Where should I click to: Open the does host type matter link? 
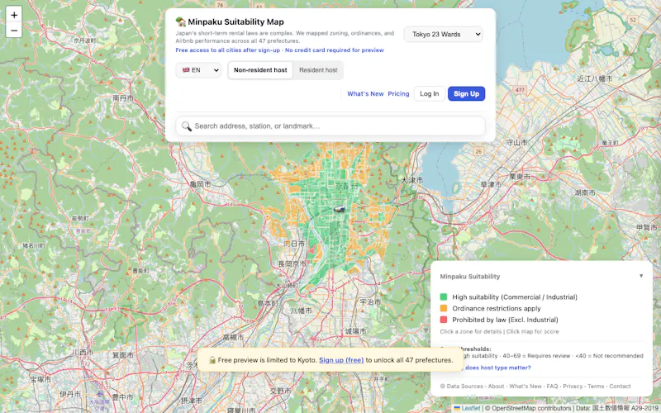(497, 368)
